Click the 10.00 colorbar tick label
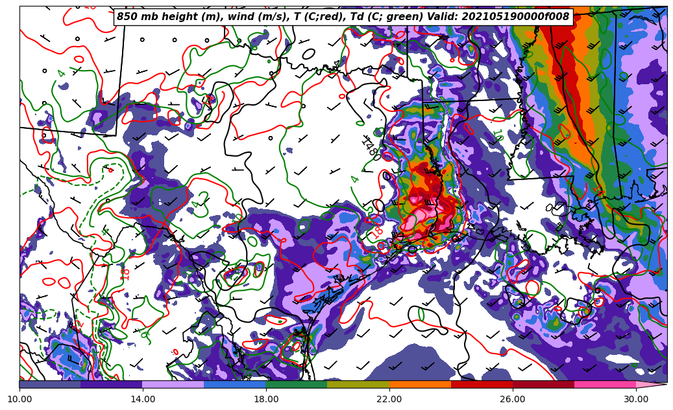The width and height of the screenshot is (673, 410). click(x=19, y=399)
